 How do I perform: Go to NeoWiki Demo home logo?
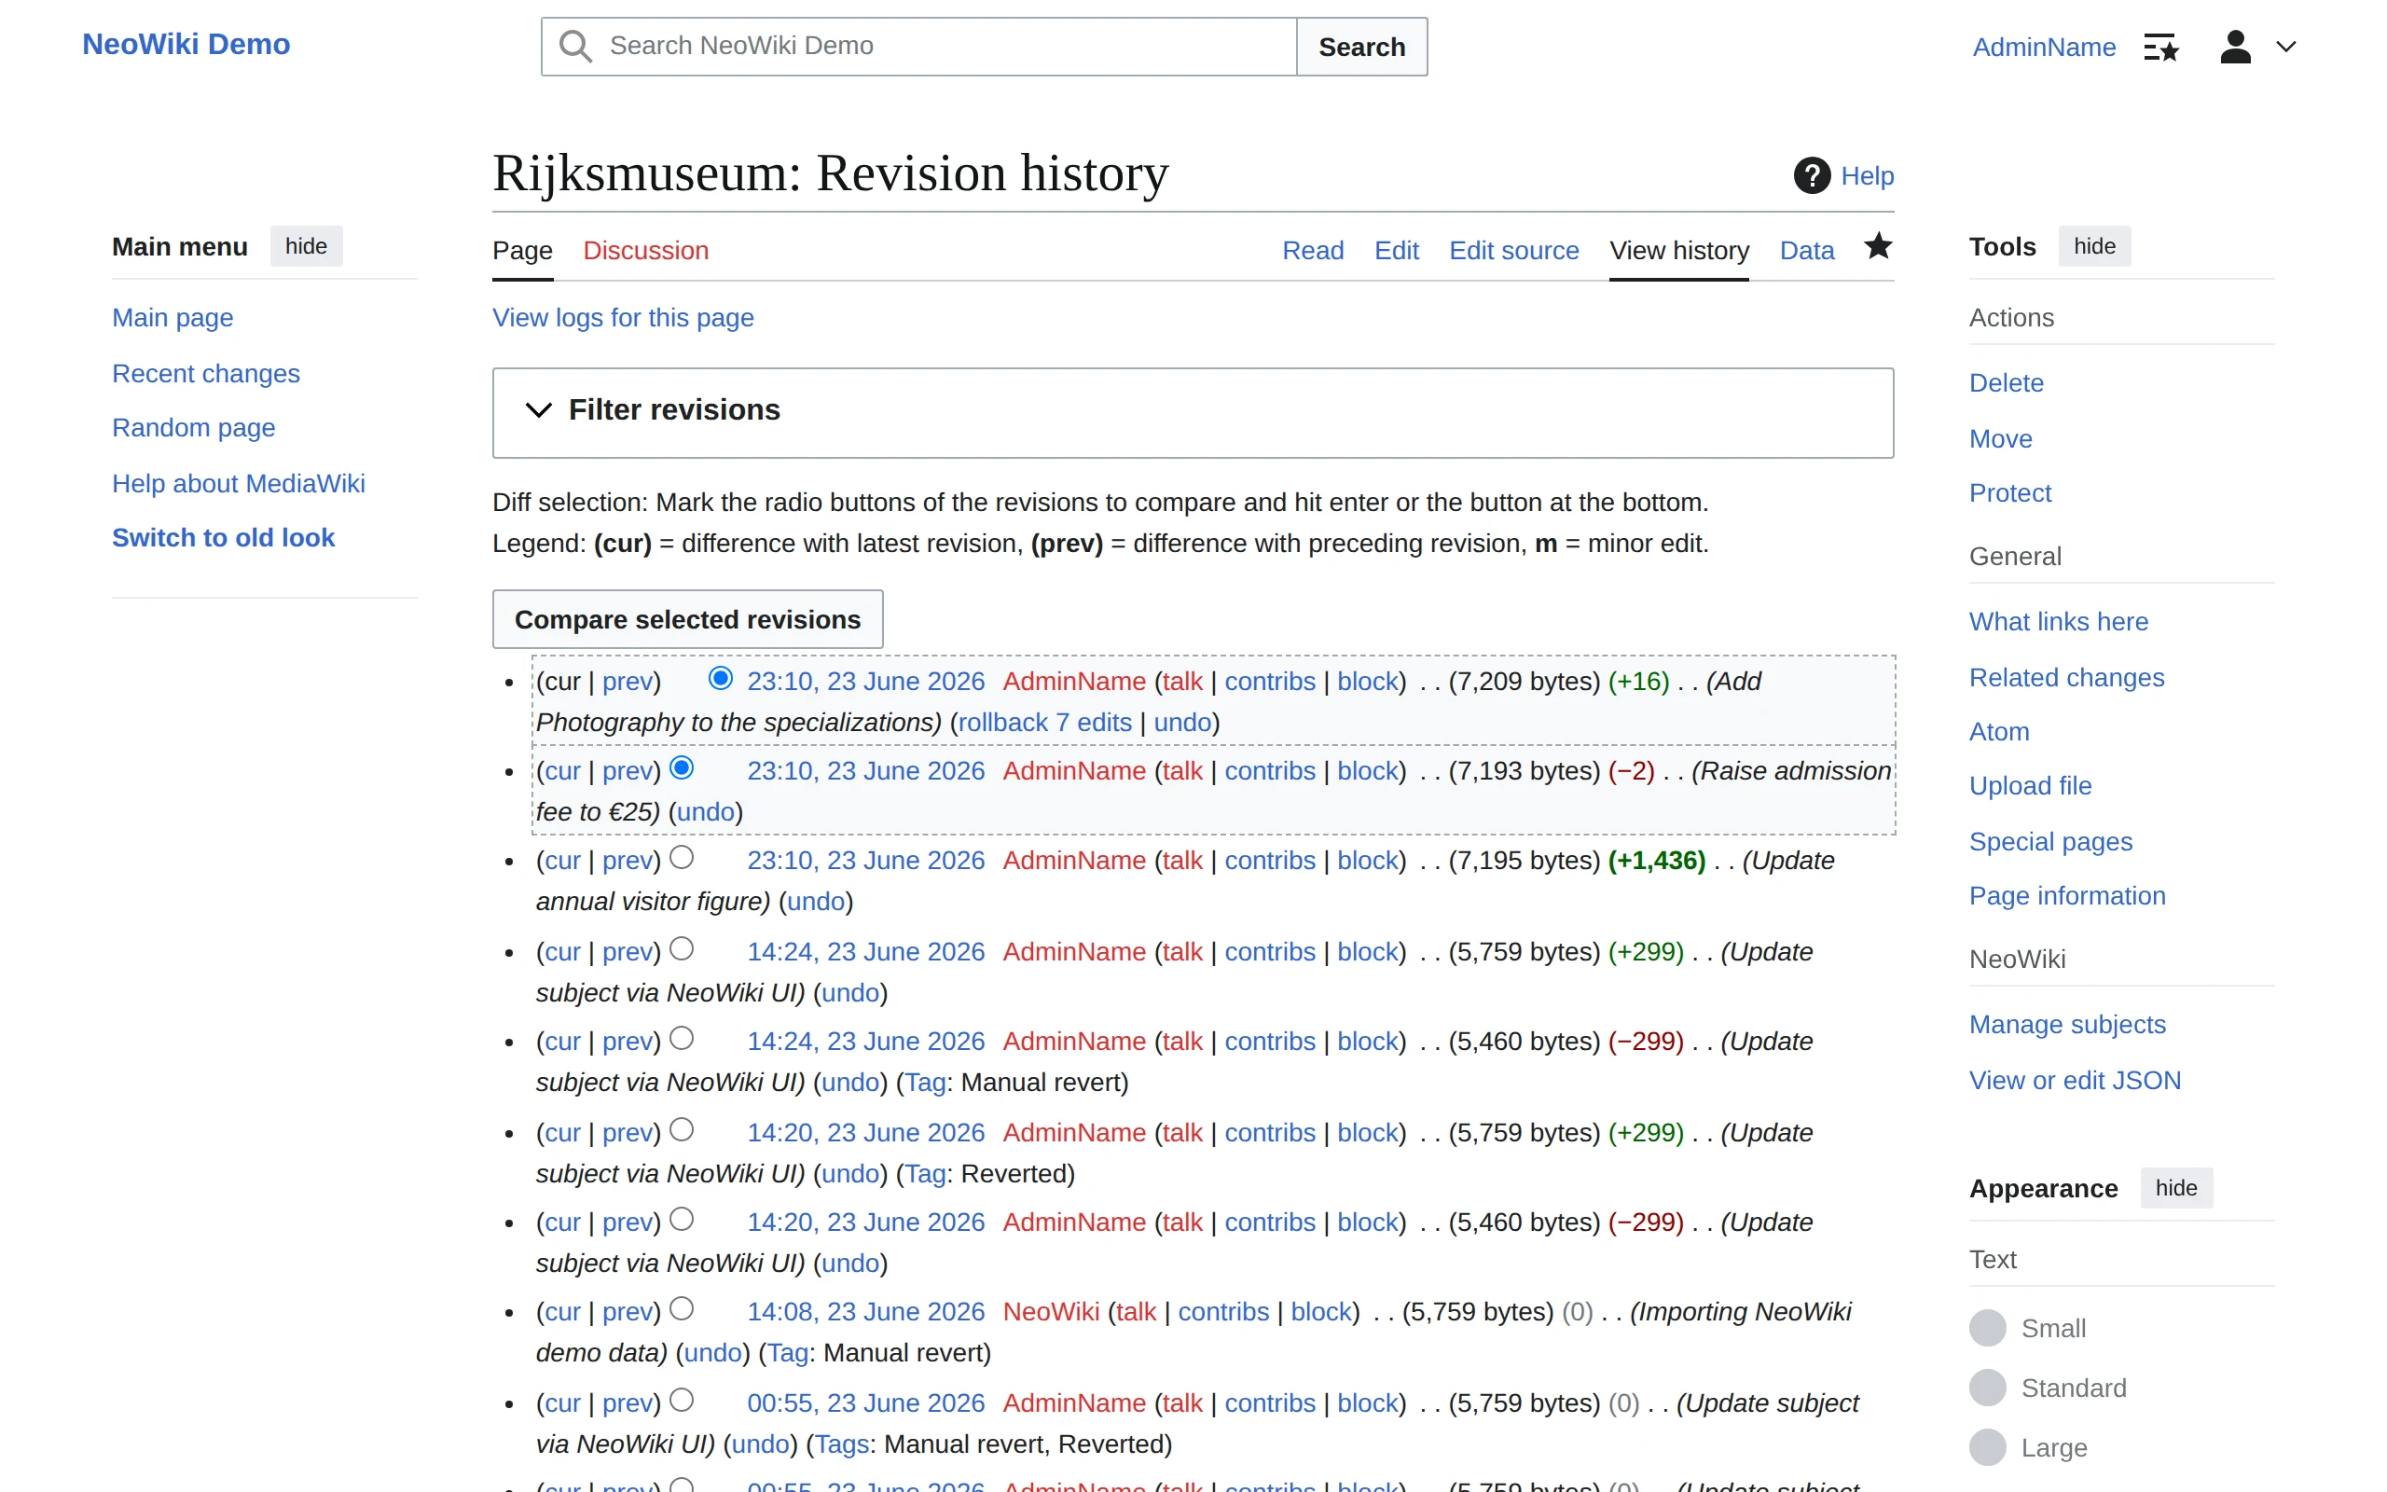click(x=186, y=45)
